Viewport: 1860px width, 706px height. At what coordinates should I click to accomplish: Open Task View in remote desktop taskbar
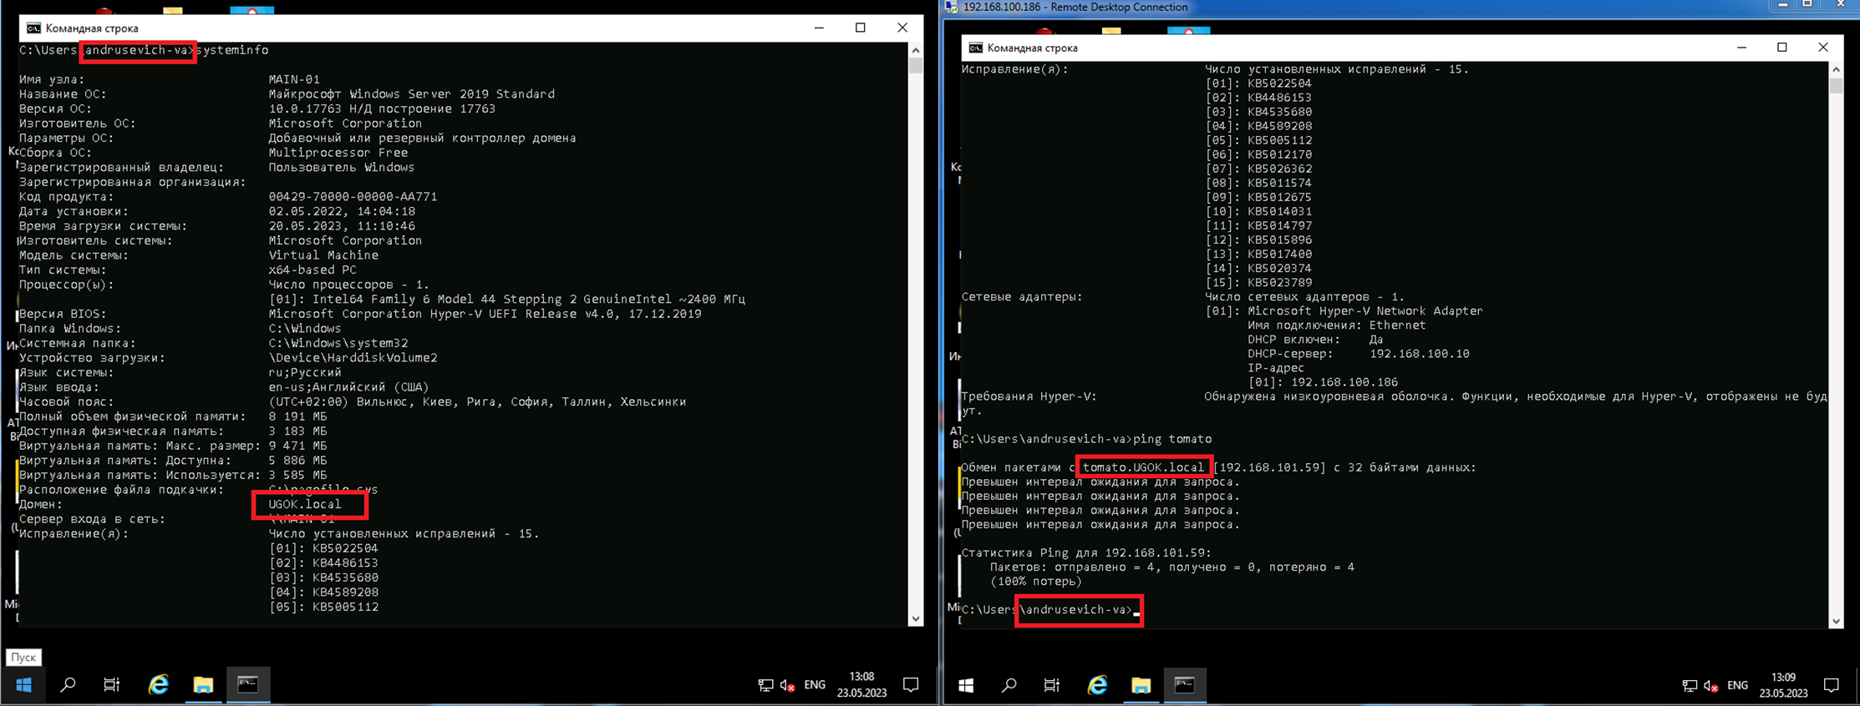[x=1052, y=686]
